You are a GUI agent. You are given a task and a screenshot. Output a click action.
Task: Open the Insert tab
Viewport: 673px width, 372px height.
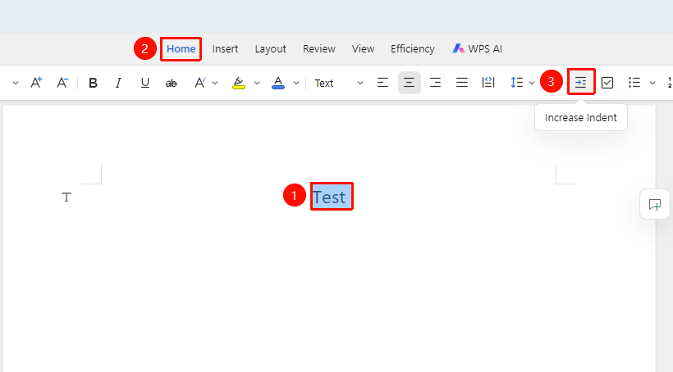[x=225, y=49]
